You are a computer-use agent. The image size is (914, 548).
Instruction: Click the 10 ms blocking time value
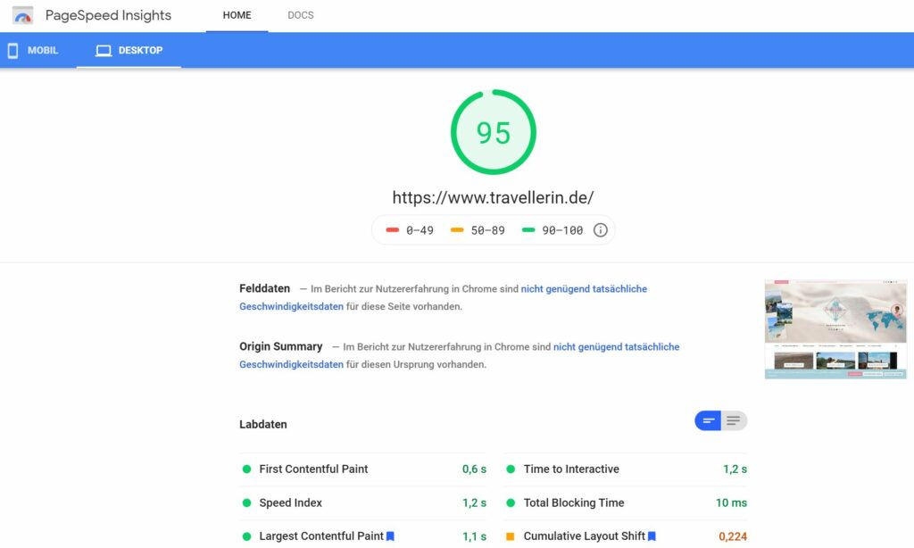(731, 502)
